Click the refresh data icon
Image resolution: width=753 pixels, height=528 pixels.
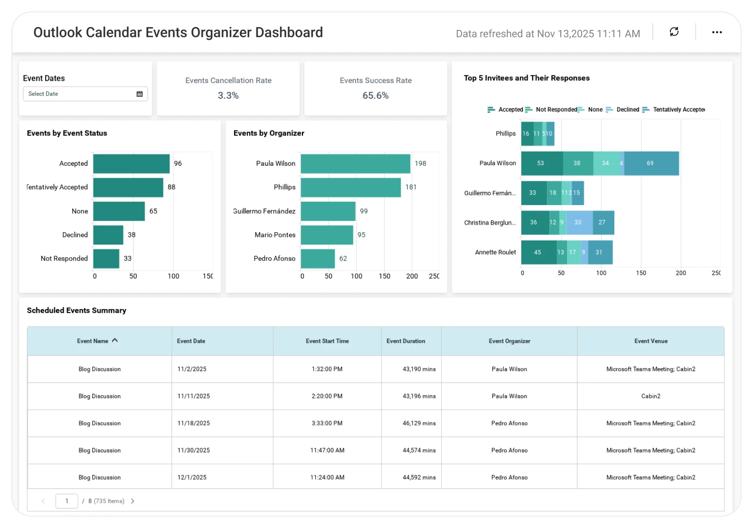click(674, 32)
